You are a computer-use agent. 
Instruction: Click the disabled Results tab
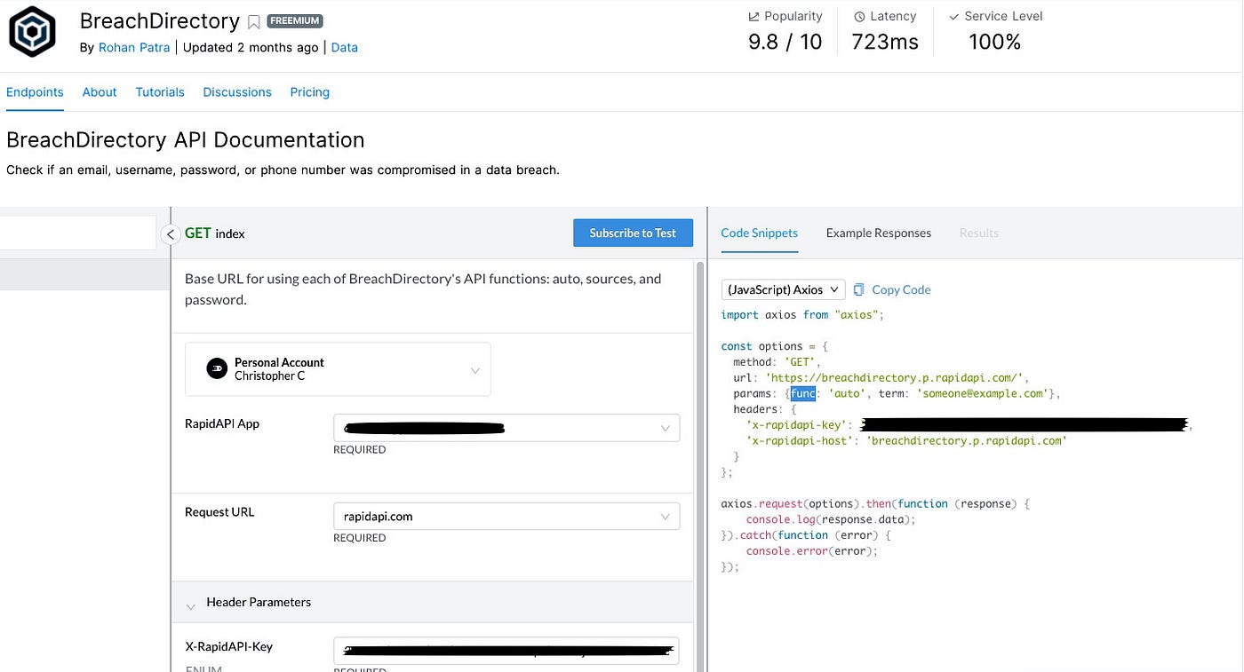(x=979, y=233)
